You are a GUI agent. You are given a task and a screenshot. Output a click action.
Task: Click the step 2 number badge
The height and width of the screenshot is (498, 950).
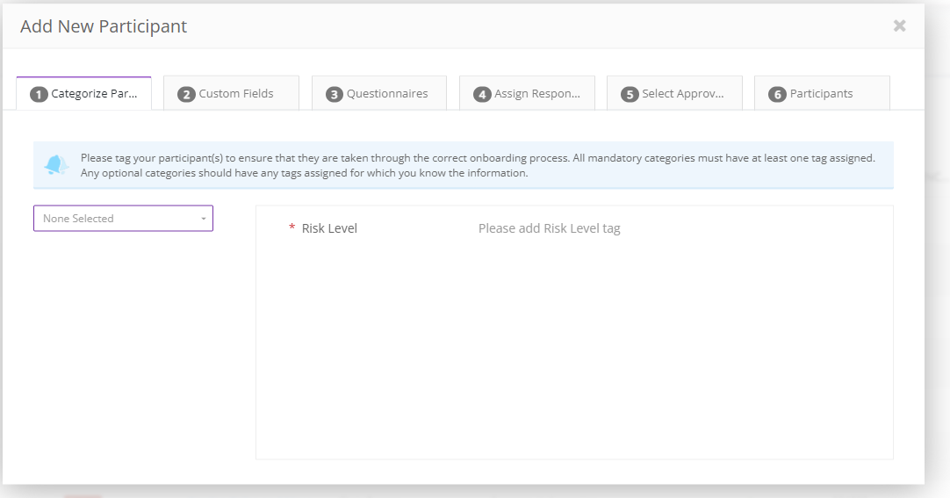pyautogui.click(x=186, y=95)
